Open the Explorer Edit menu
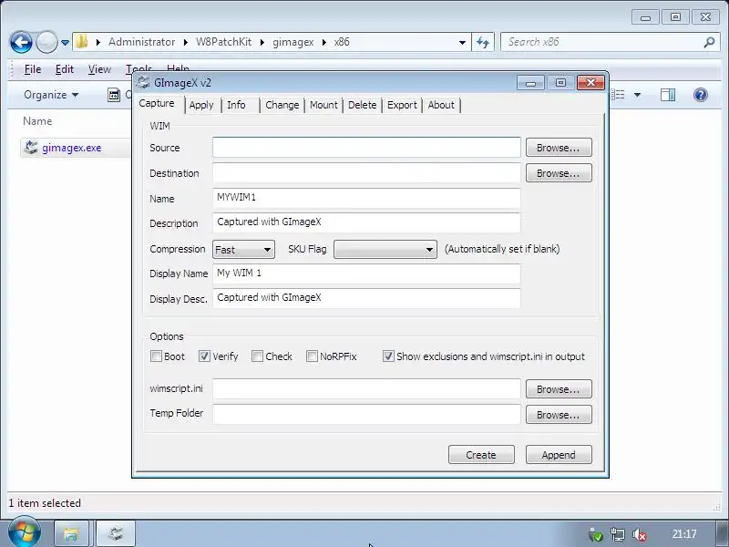 64,69
